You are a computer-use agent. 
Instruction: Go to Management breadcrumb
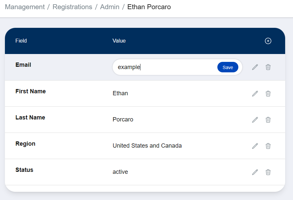click(25, 7)
